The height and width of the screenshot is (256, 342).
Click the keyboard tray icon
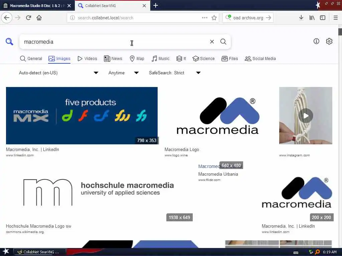(296, 253)
